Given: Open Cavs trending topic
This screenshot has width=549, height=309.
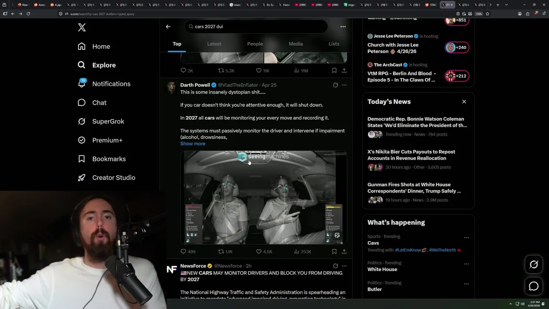Looking at the screenshot, I should [373, 243].
